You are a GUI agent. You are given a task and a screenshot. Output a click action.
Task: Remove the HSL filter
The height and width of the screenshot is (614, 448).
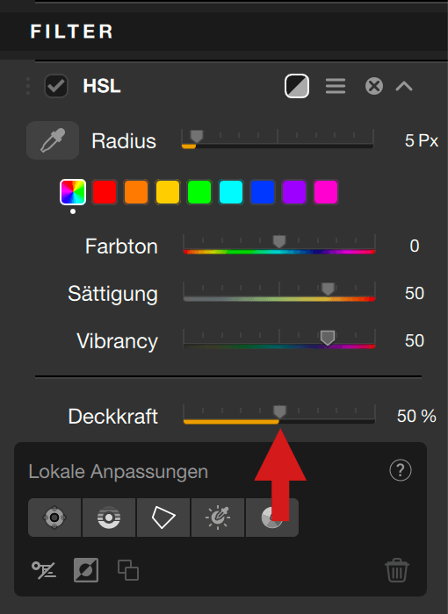pyautogui.click(x=374, y=86)
